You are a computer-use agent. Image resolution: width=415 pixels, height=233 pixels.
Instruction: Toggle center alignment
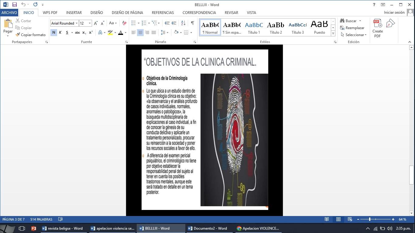coord(140,32)
